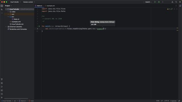Click the LF line separator indicator
The height and width of the screenshot is (102, 182).
(x=162, y=101)
